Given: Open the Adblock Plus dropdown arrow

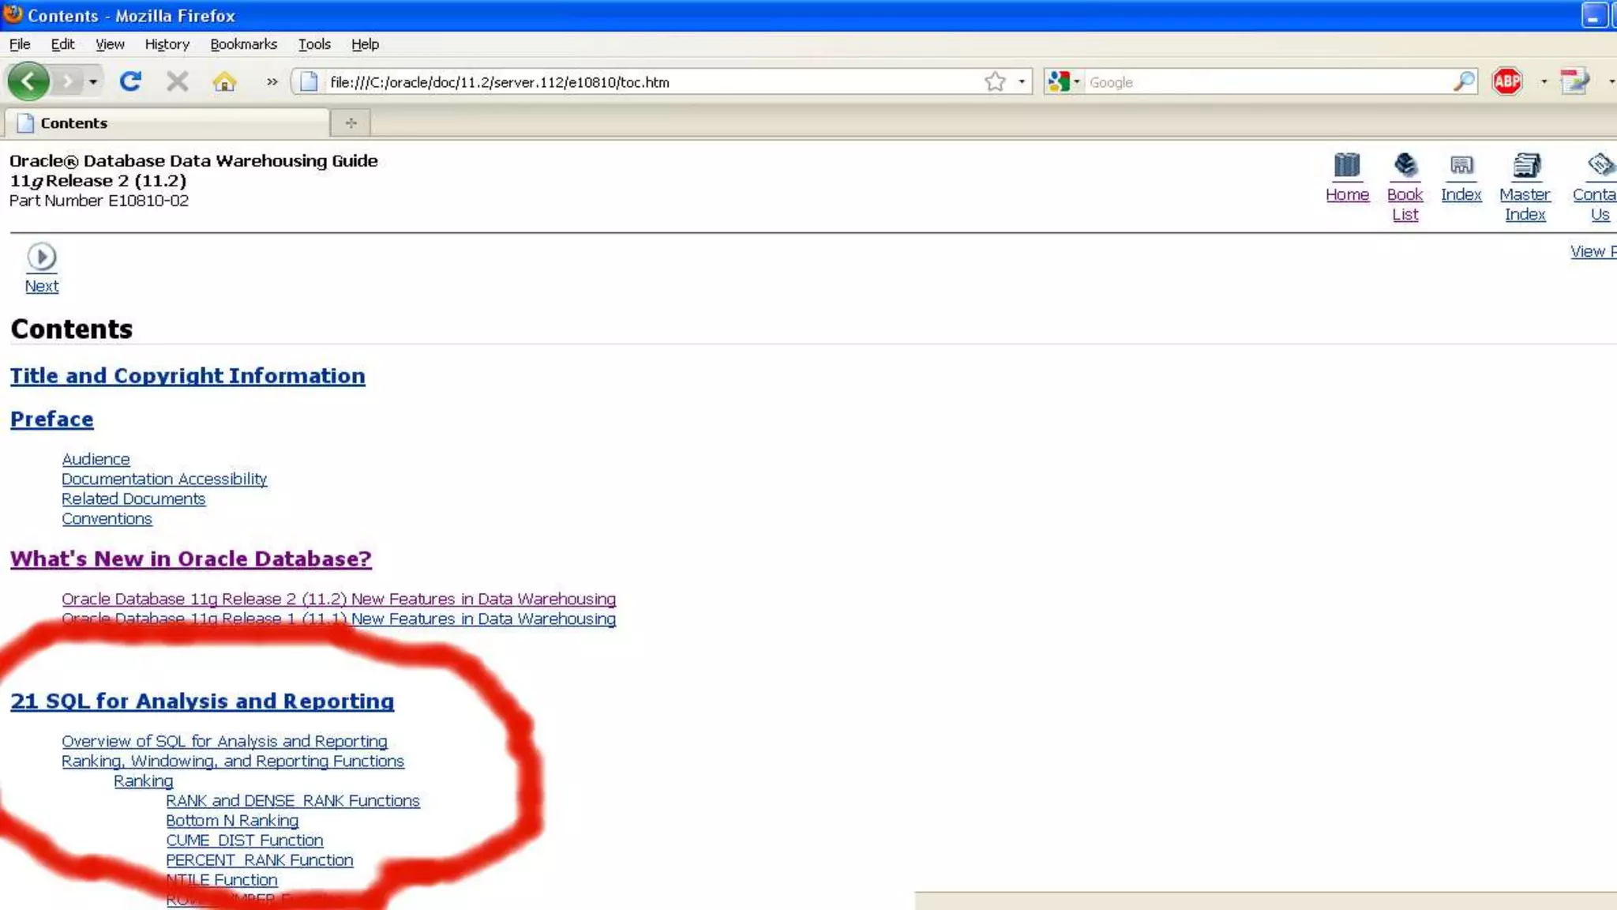Looking at the screenshot, I should [x=1544, y=81].
